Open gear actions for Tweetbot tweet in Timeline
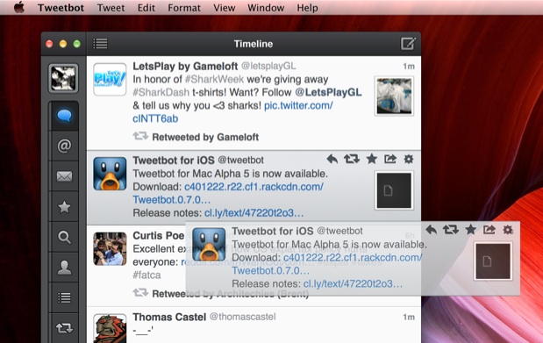This screenshot has width=543, height=343. 409,160
